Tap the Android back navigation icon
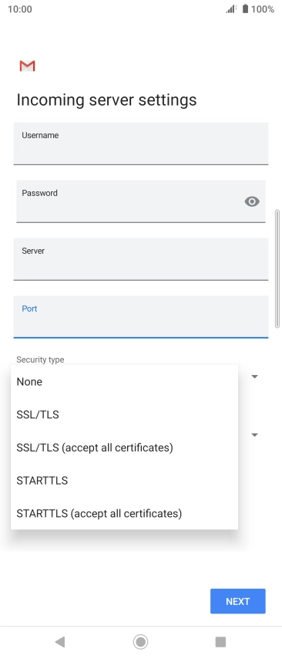The image size is (282, 659). [60, 642]
